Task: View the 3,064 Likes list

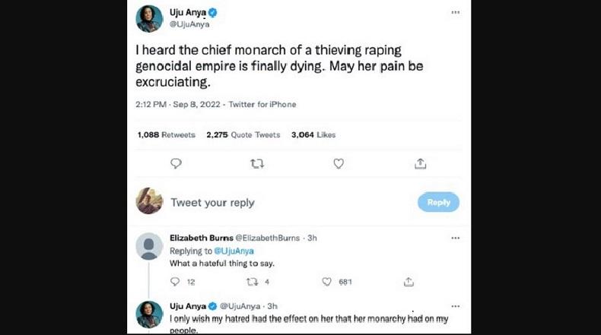Action: point(313,134)
